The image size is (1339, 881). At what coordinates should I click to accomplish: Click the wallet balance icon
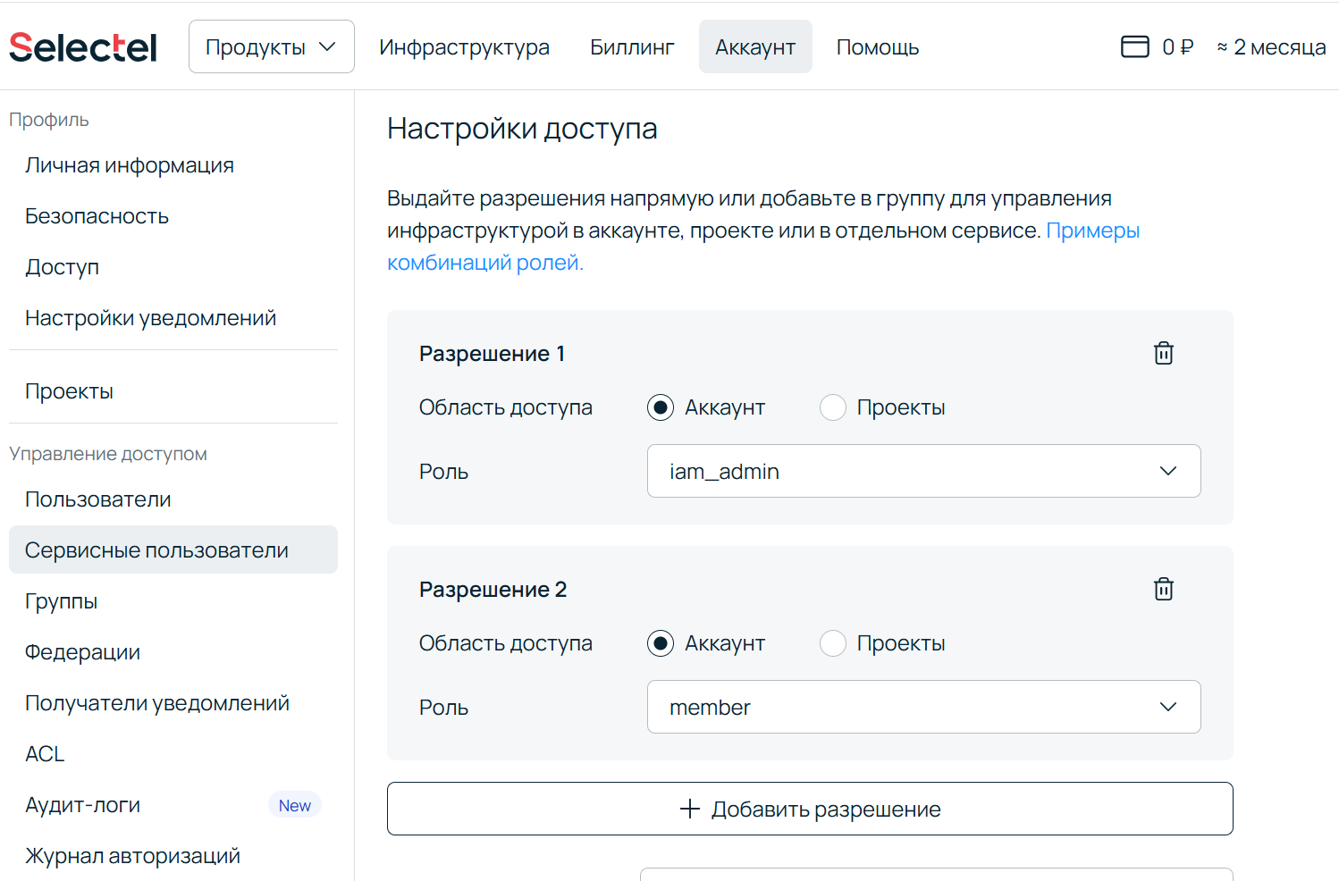tap(1134, 46)
